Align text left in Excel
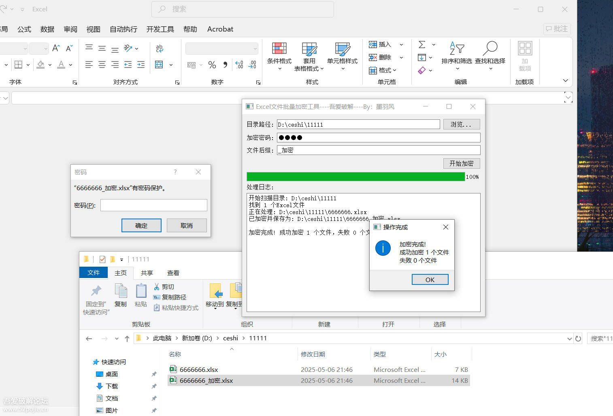 (89, 64)
